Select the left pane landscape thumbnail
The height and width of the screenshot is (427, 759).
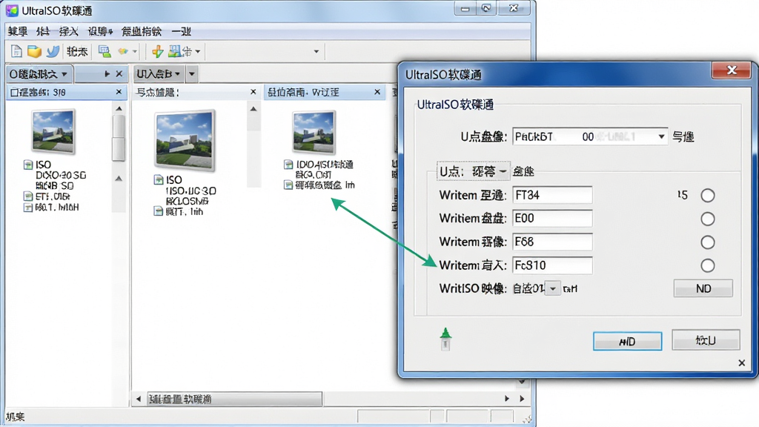[53, 131]
